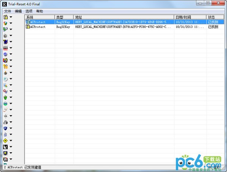Viewport: 227px width, 172px height.
Task: Expand dropdown arrow beside the ACProtect icon
Action: coord(11,17)
